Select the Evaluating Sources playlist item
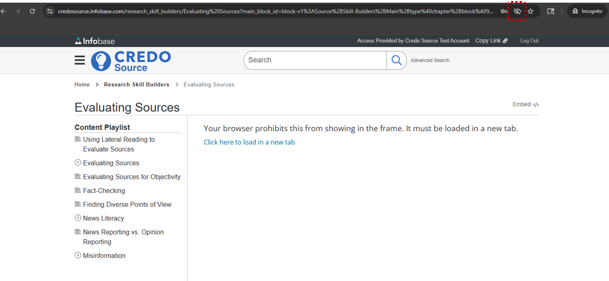 tap(111, 163)
